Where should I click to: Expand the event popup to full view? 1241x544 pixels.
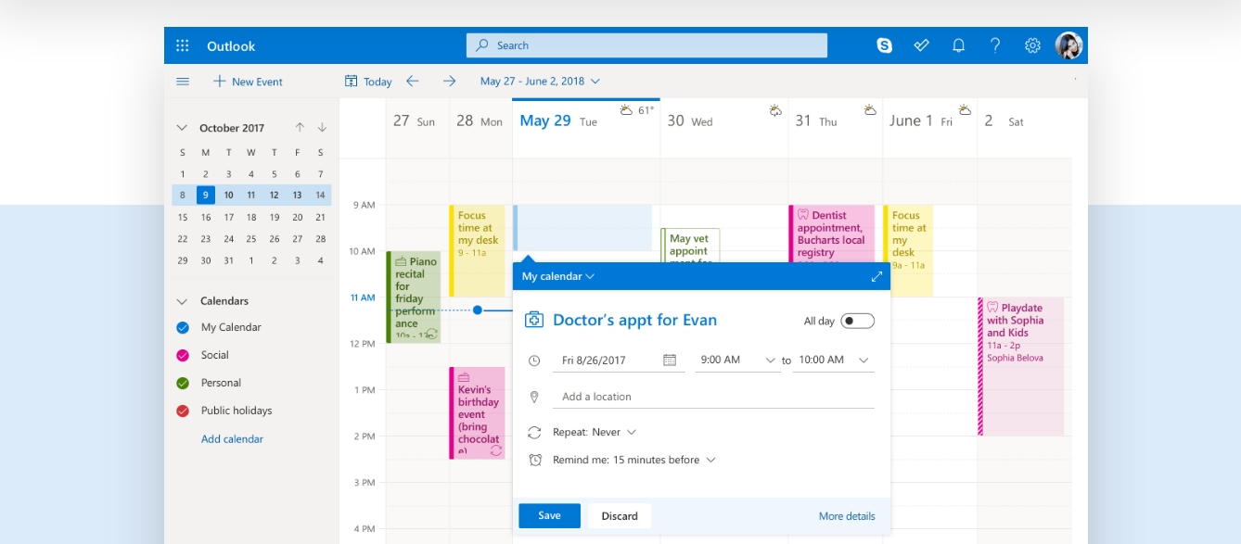pyautogui.click(x=876, y=276)
